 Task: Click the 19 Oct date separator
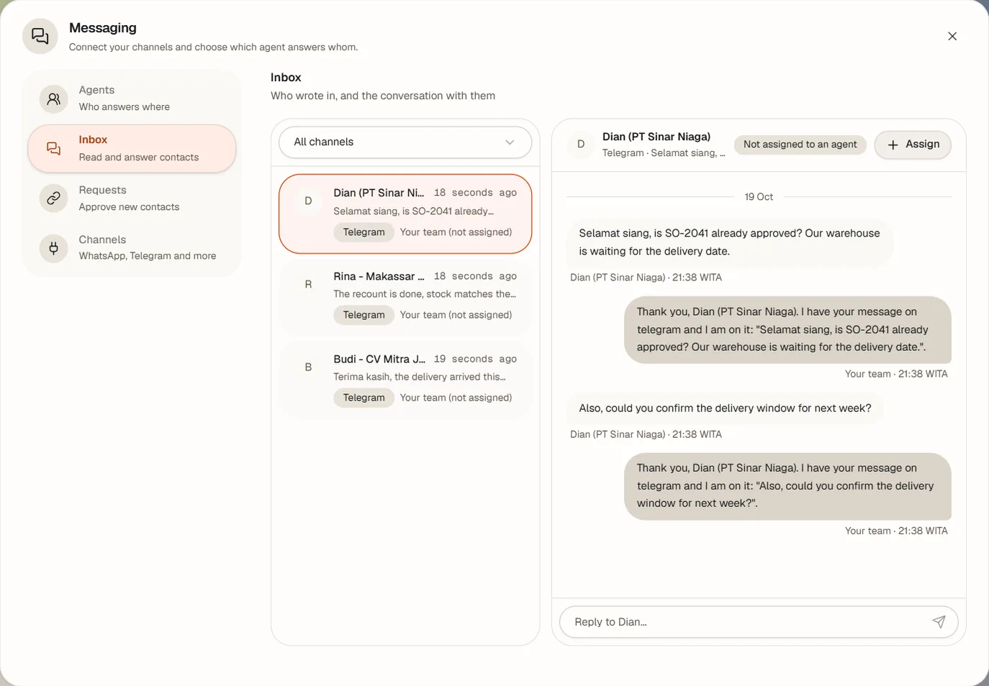(x=759, y=197)
